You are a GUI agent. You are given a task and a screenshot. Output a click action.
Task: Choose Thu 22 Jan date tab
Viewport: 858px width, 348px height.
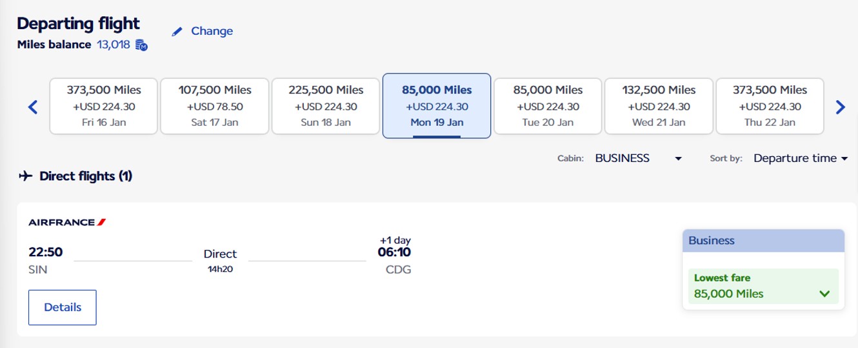tap(770, 107)
